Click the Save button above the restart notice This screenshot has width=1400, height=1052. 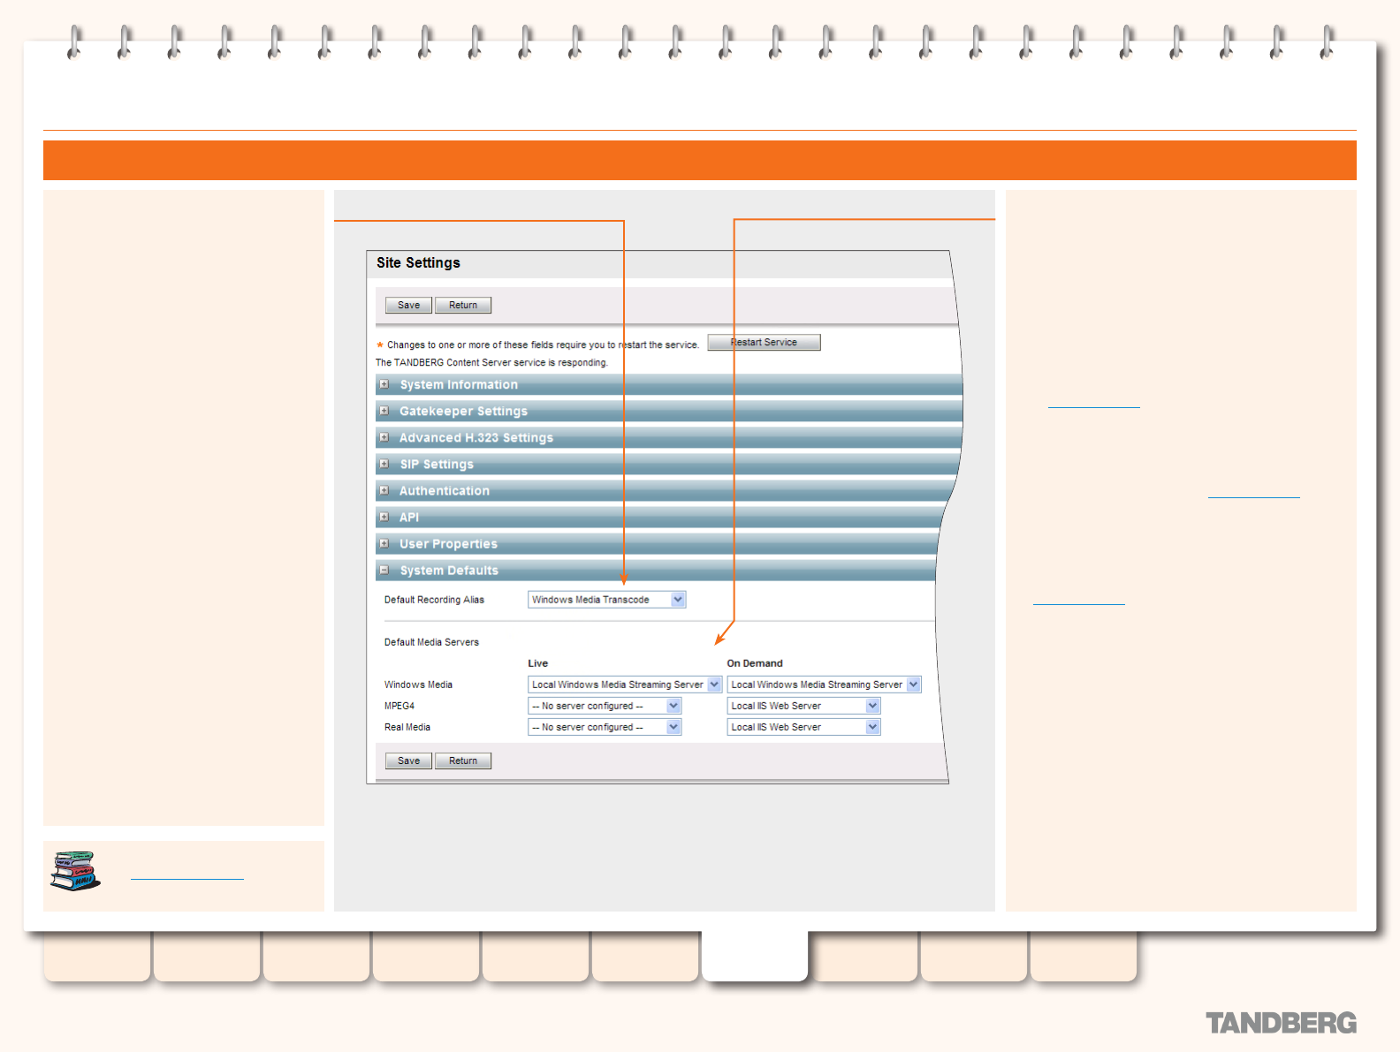point(408,306)
